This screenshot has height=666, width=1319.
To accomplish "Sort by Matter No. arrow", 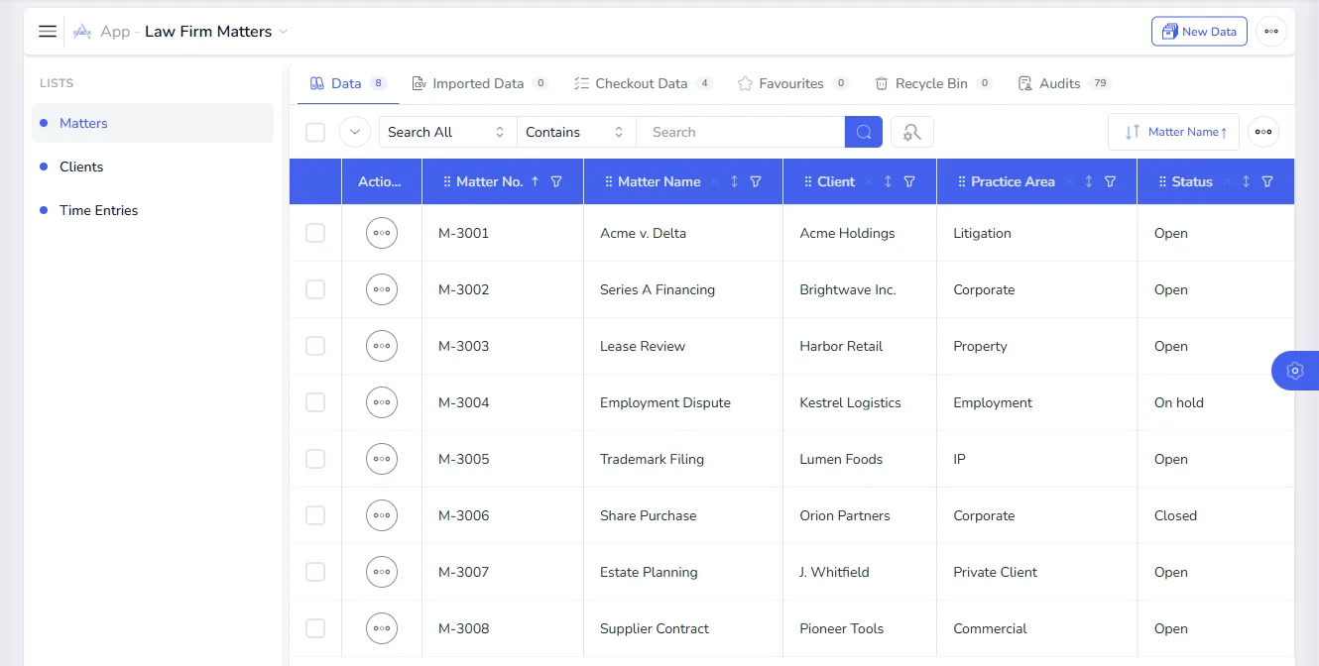I will coord(536,182).
